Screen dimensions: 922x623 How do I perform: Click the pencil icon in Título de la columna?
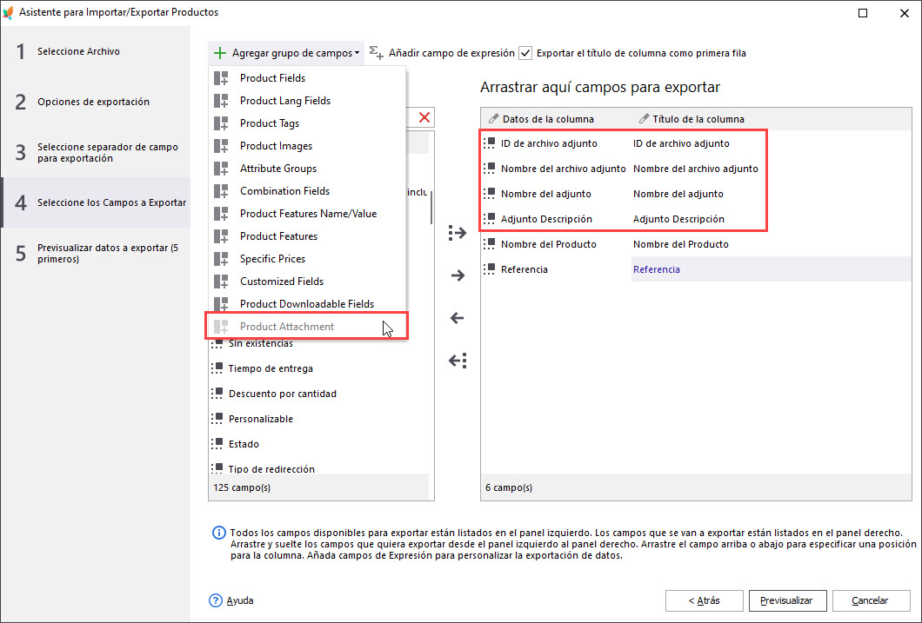(x=644, y=119)
